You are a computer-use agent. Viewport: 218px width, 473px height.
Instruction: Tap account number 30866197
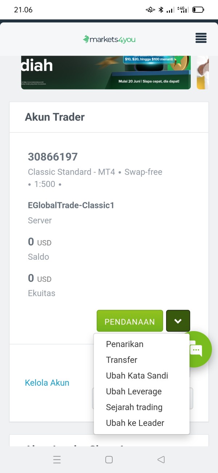coord(53,157)
